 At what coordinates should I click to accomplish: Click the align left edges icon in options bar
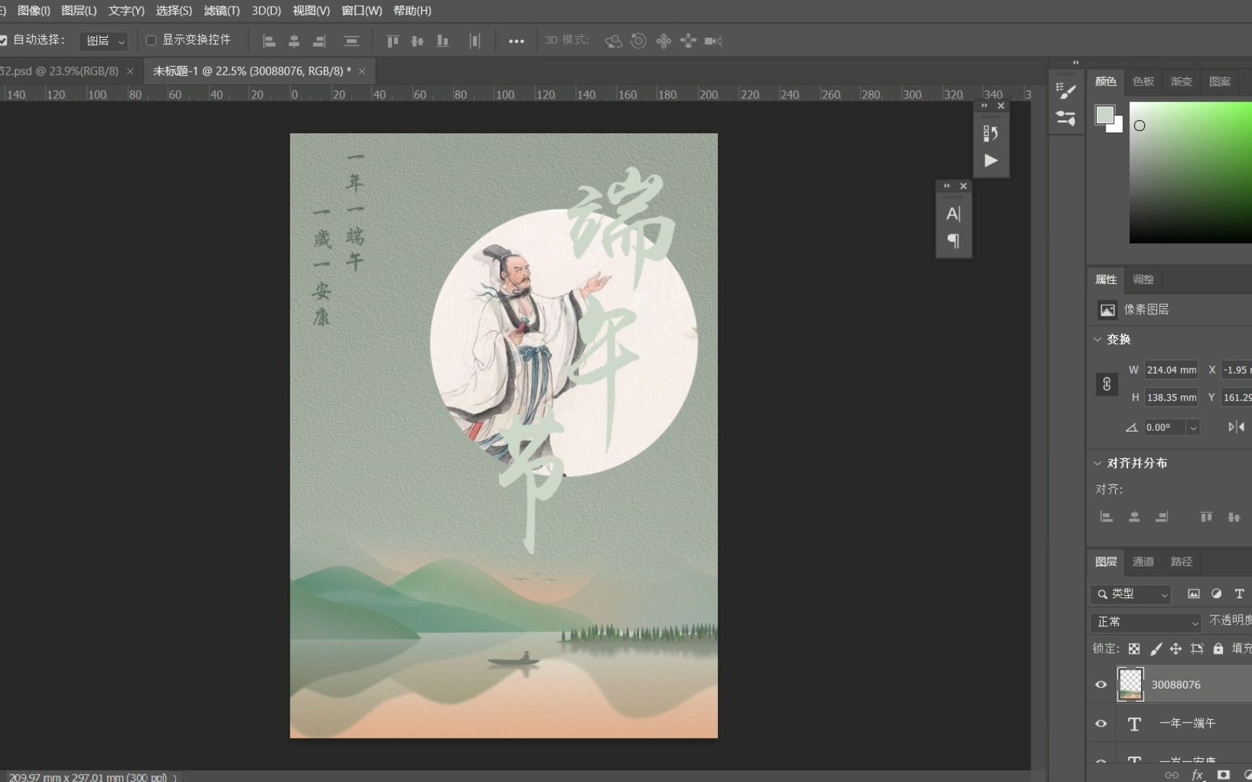(269, 41)
